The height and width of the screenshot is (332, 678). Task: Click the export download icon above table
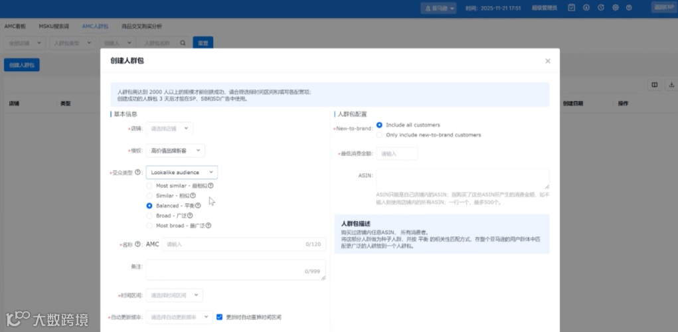pos(671,85)
